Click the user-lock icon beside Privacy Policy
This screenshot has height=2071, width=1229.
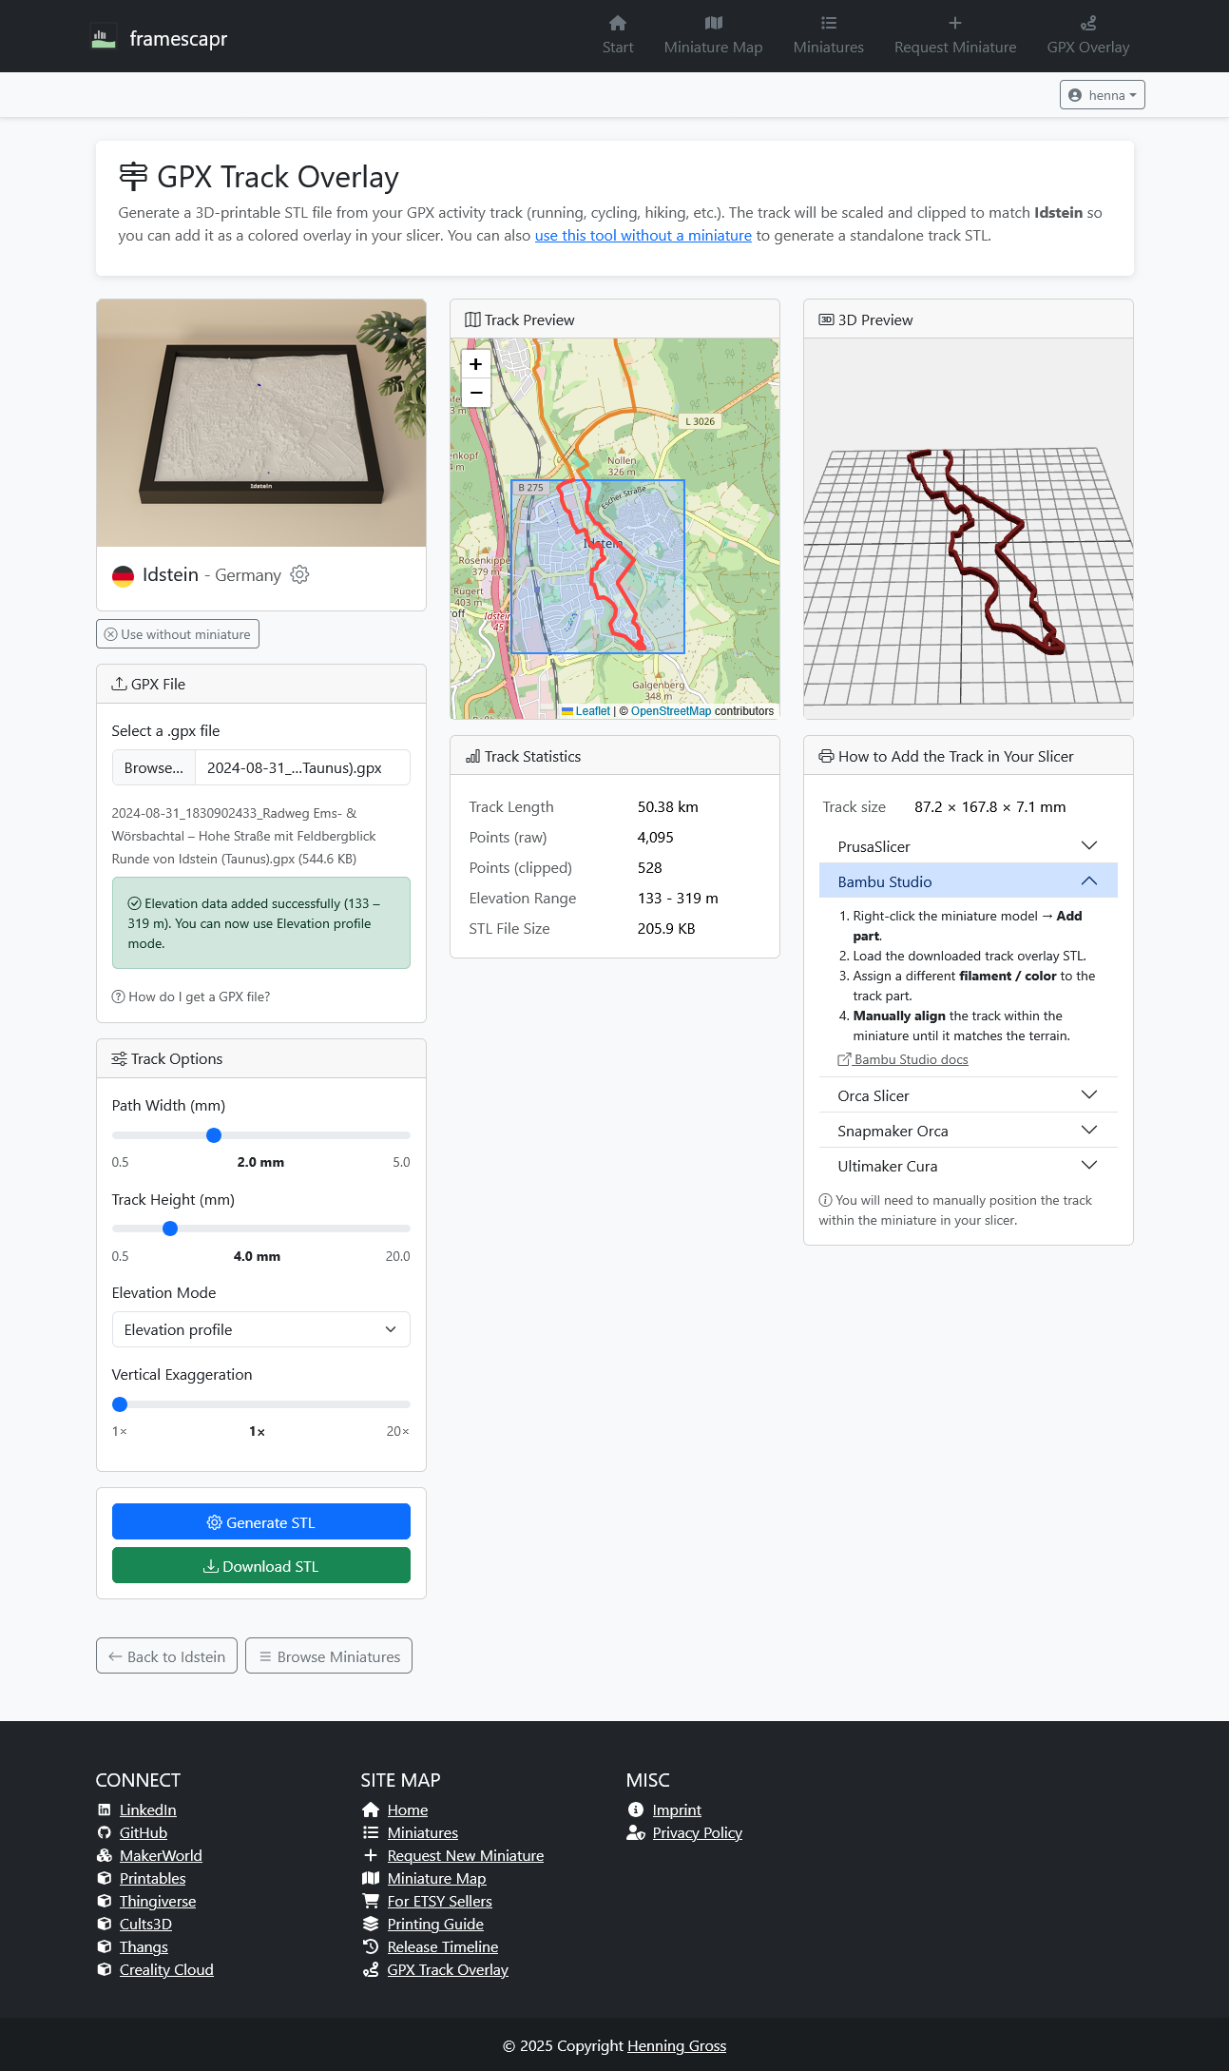pyautogui.click(x=636, y=1832)
